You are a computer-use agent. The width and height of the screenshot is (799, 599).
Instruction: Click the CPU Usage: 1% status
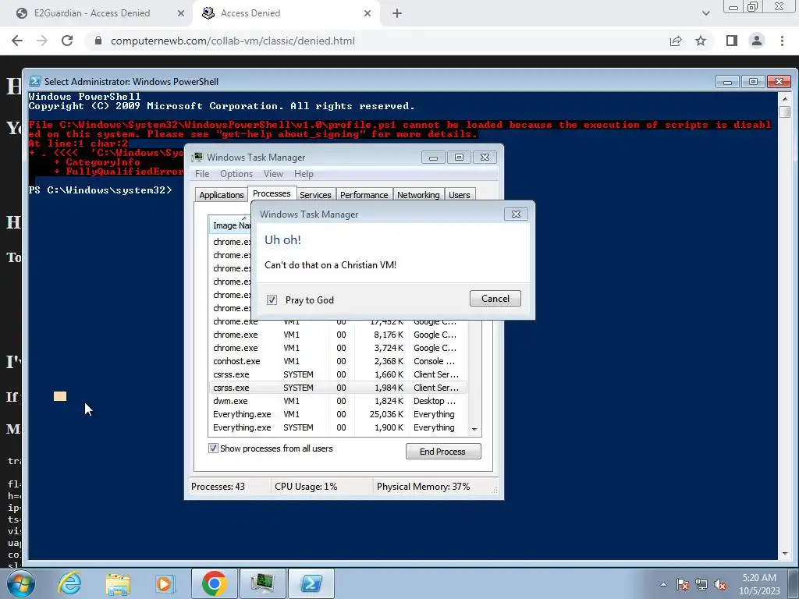pos(306,487)
